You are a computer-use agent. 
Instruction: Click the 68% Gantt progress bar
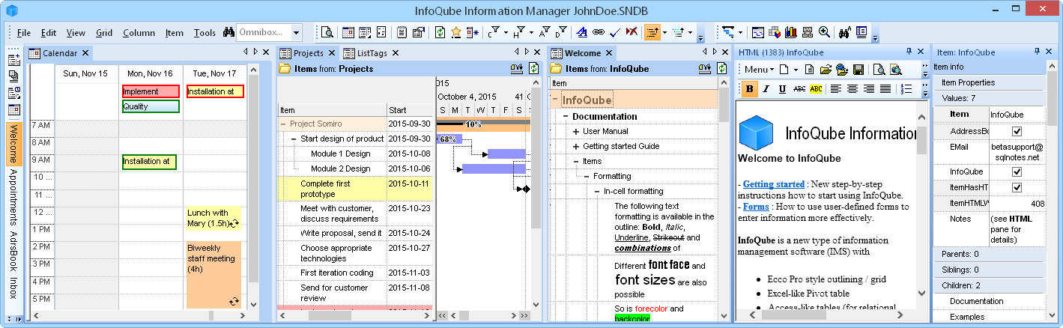[449, 139]
